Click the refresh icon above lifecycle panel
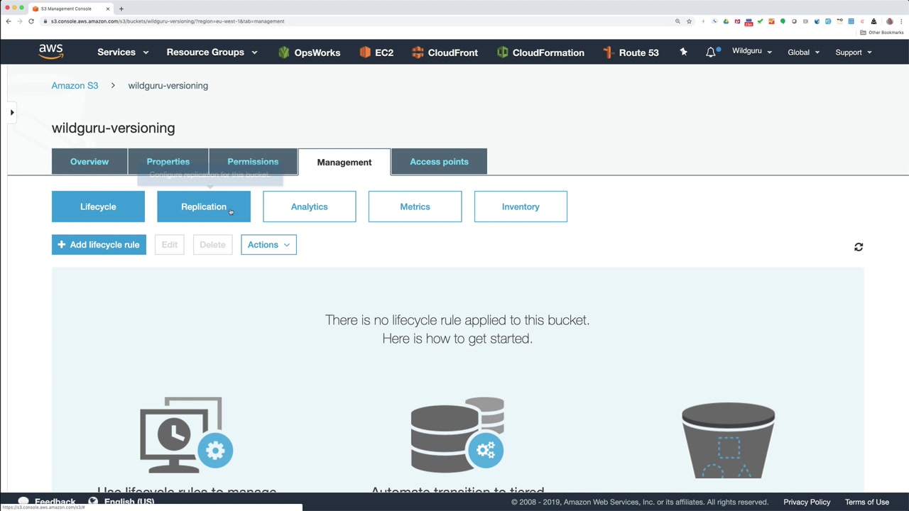The width and height of the screenshot is (909, 511). coord(859,247)
